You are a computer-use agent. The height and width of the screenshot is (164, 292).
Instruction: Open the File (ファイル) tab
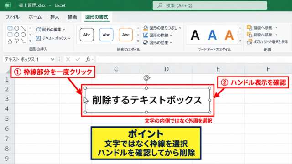[12, 17]
